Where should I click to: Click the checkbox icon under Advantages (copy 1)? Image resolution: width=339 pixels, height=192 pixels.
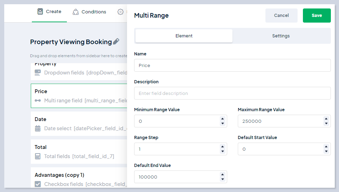pyautogui.click(x=38, y=184)
